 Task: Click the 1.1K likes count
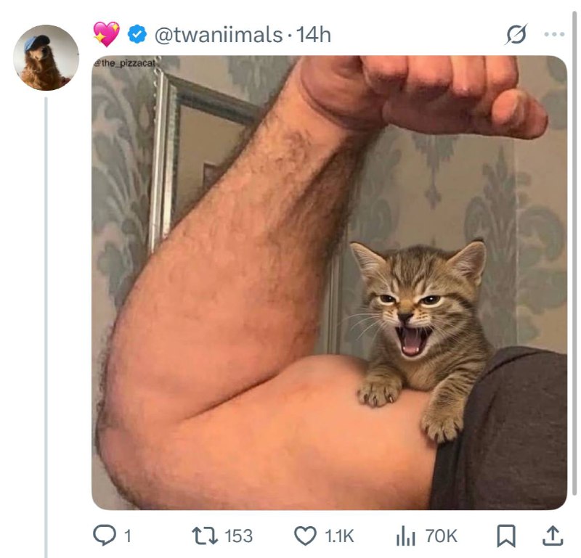tap(339, 536)
